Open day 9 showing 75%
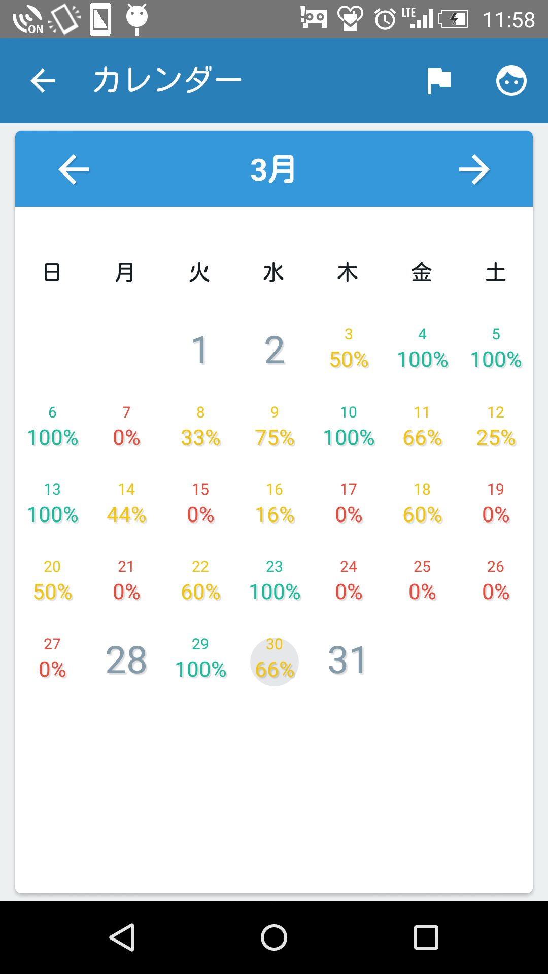Screen dimensions: 548x974 [x=275, y=426]
